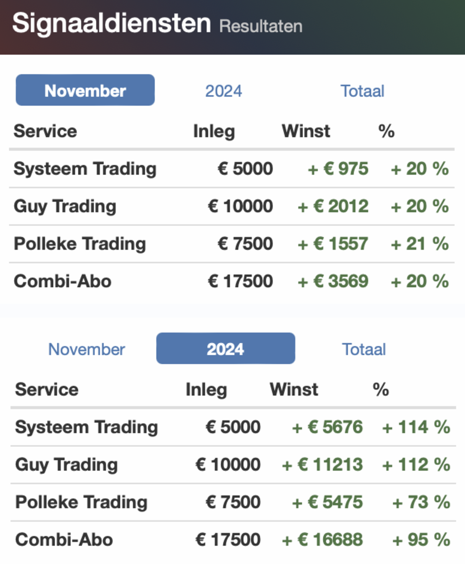Select Systeem Trading row with € 975 profit
Screen dimensions: 465x564
232,169
